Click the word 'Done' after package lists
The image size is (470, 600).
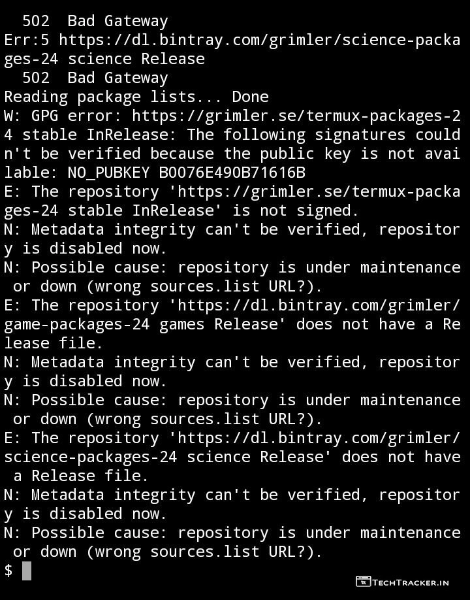(x=250, y=97)
